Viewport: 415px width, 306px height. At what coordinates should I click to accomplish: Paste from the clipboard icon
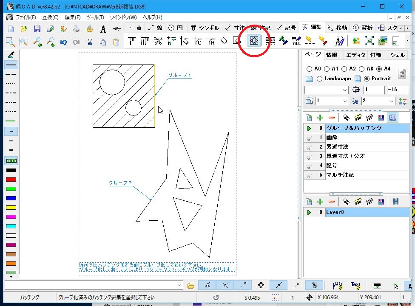point(116,42)
